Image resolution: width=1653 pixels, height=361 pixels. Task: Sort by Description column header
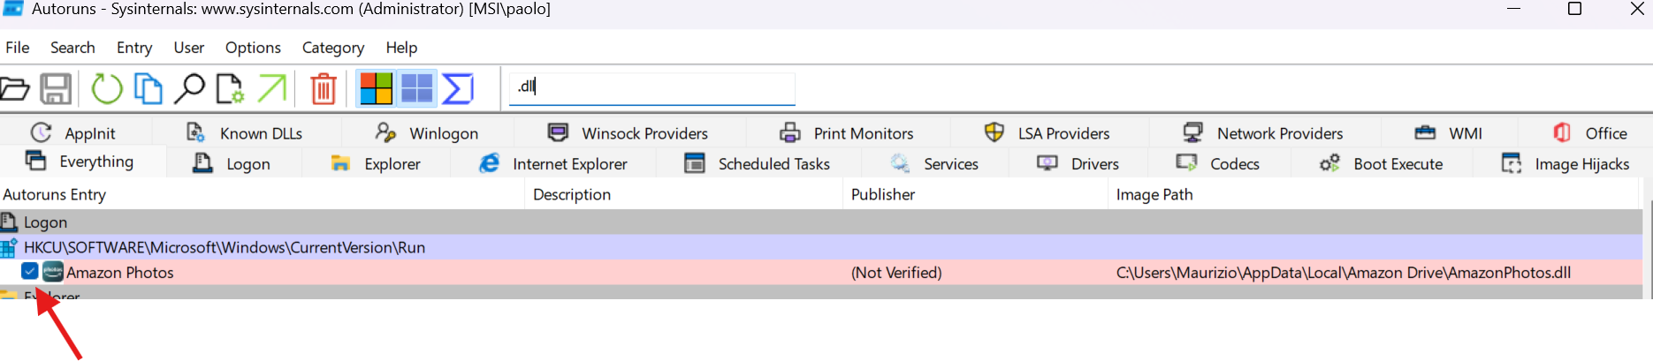[685, 194]
